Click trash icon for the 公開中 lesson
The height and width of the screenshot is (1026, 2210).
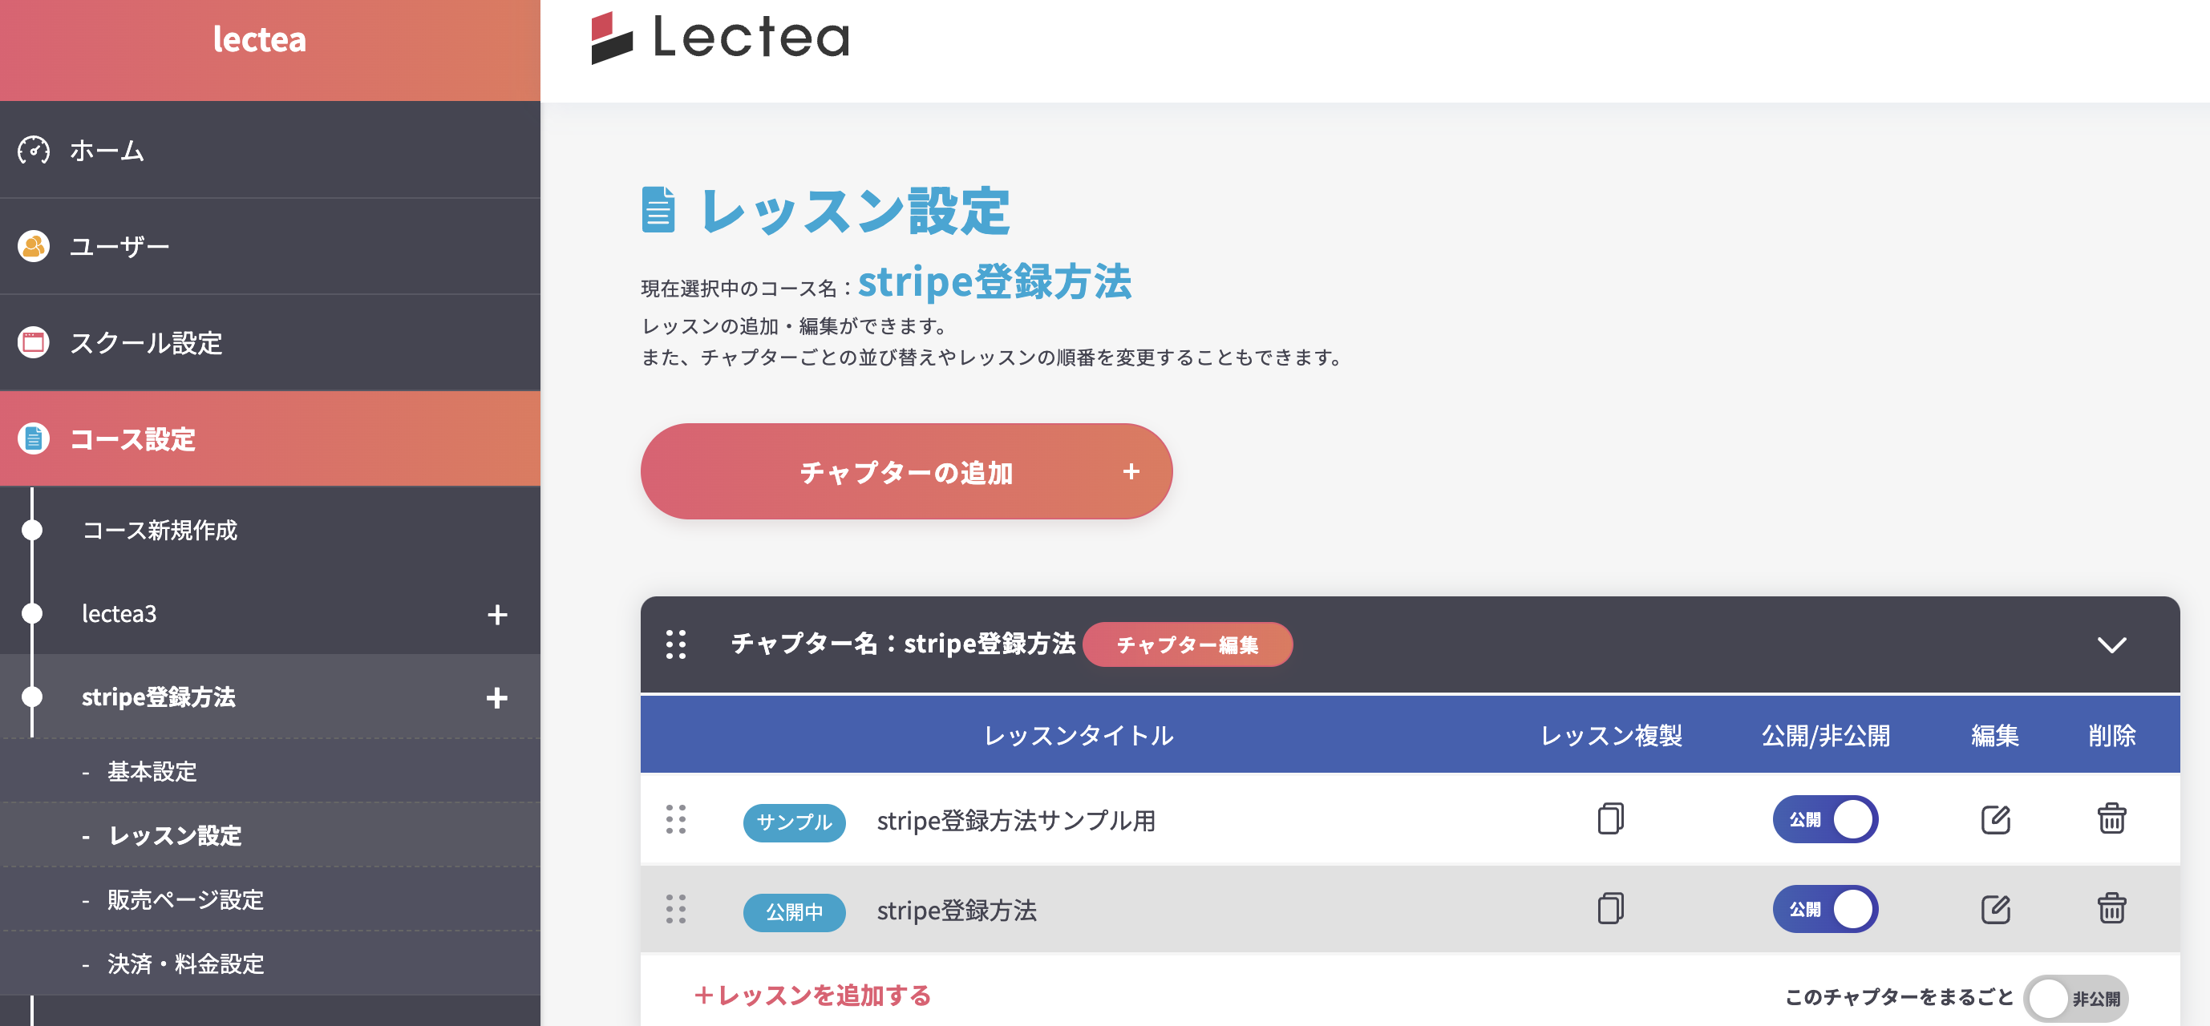(x=2111, y=908)
